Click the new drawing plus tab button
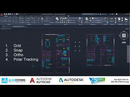Viewport: 130px width, 97px height. [27, 26]
